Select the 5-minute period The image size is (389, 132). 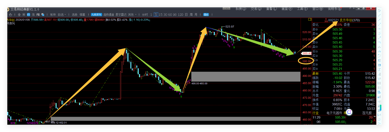pyautogui.click(x=156, y=15)
